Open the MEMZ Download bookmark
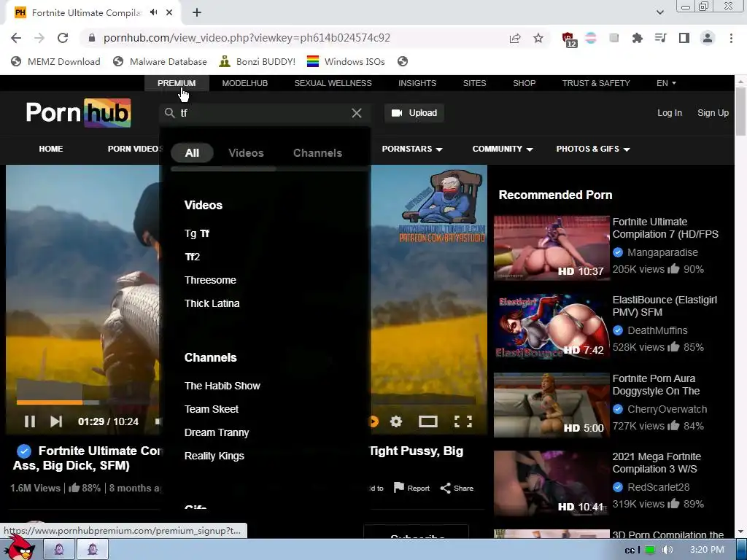This screenshot has height=560, width=747. pyautogui.click(x=55, y=61)
